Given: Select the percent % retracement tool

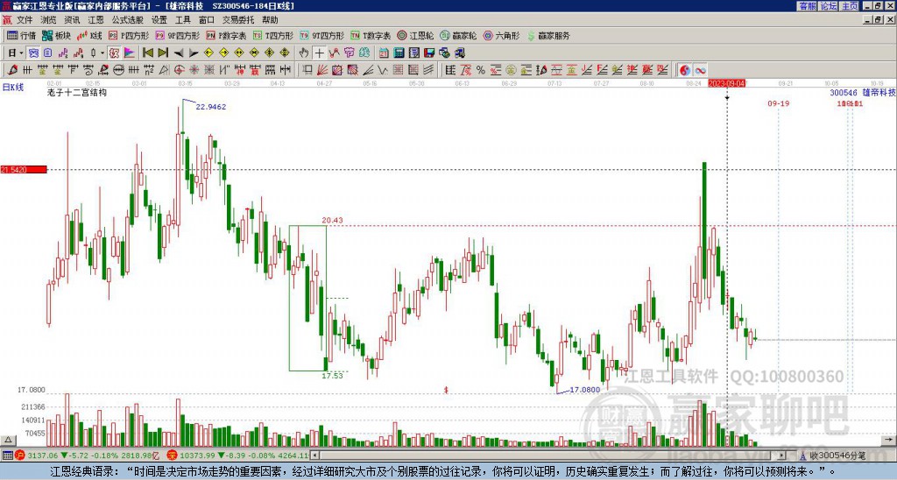Looking at the screenshot, I should click(481, 70).
